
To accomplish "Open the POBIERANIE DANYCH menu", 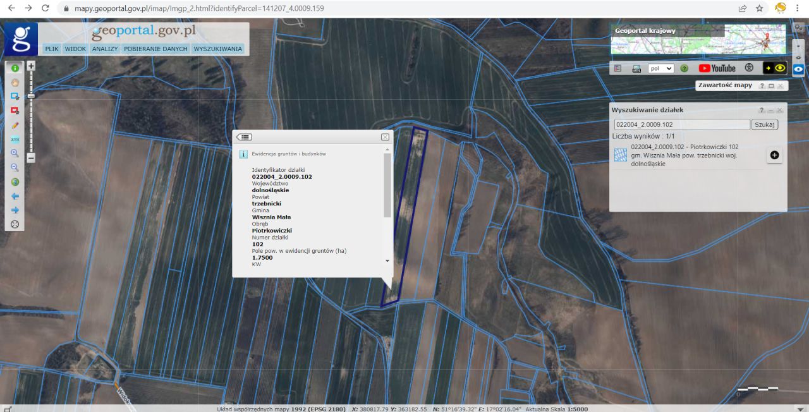I will (x=155, y=49).
